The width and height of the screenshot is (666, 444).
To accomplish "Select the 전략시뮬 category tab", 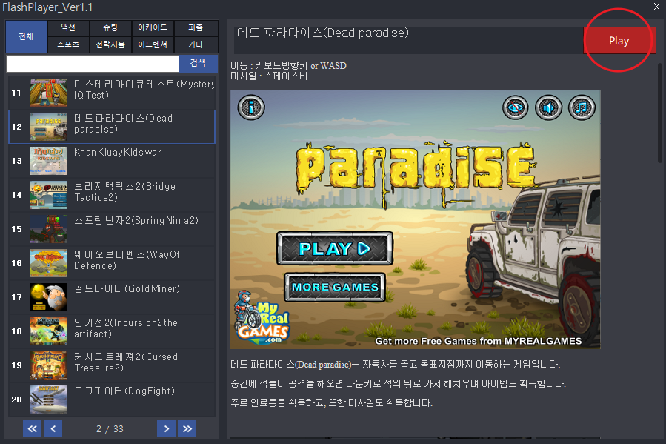I will click(110, 44).
